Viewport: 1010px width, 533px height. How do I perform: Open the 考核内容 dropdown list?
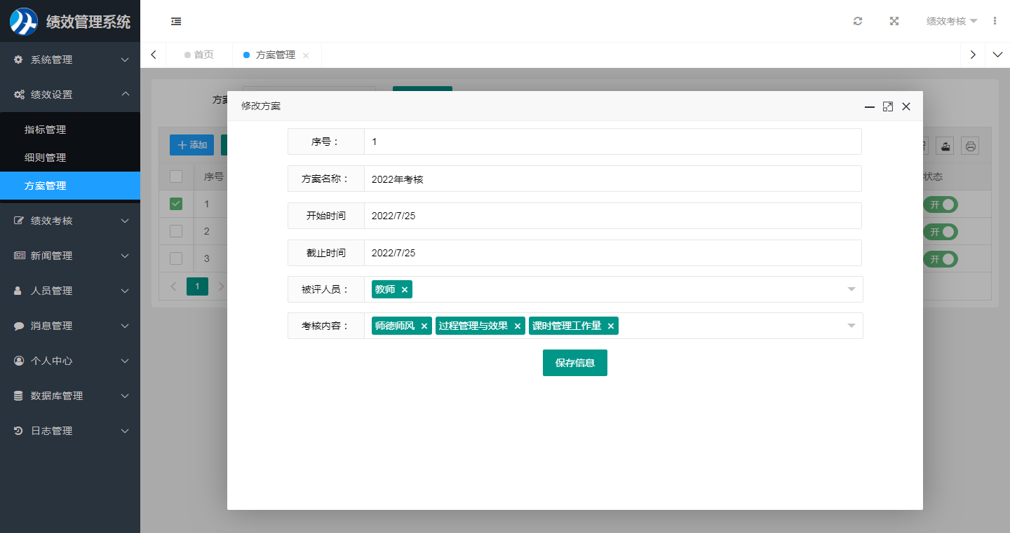pos(851,326)
